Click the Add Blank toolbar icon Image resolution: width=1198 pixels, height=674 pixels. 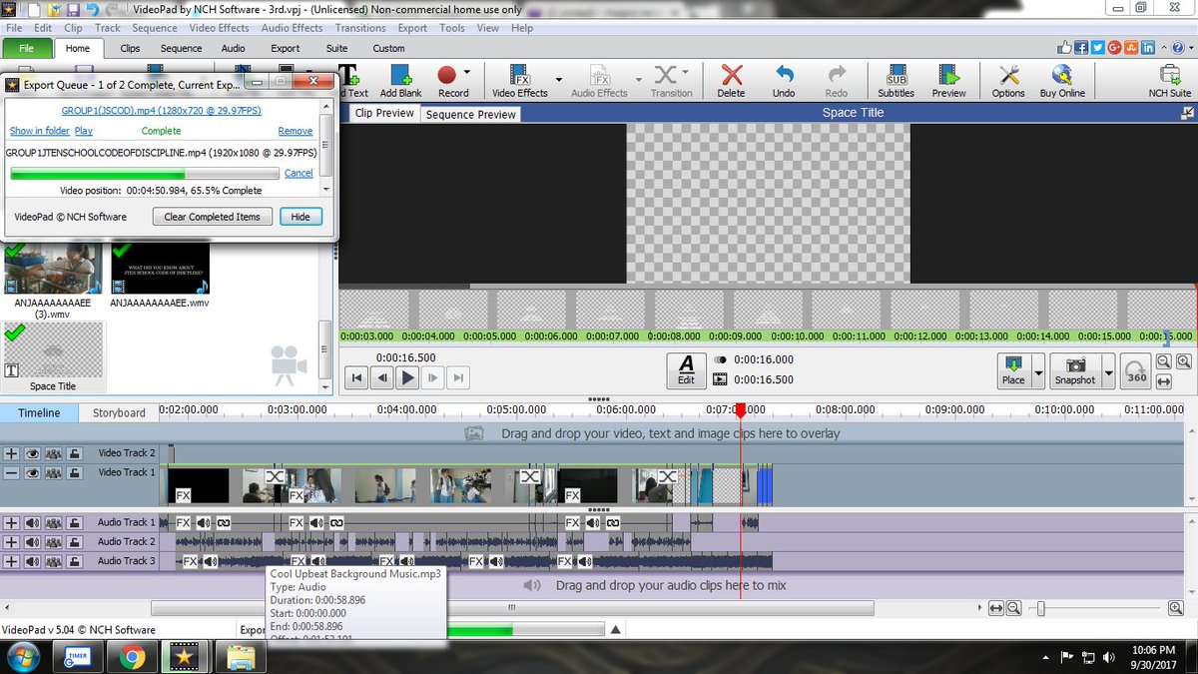(400, 80)
